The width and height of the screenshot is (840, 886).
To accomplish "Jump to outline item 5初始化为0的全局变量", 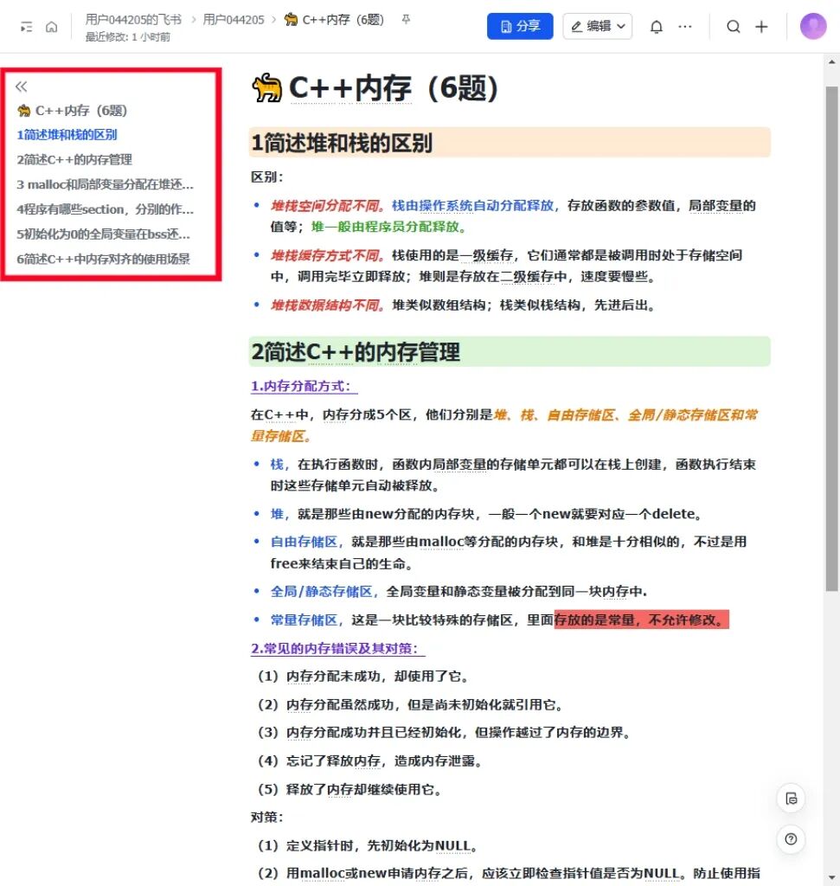I will (103, 234).
